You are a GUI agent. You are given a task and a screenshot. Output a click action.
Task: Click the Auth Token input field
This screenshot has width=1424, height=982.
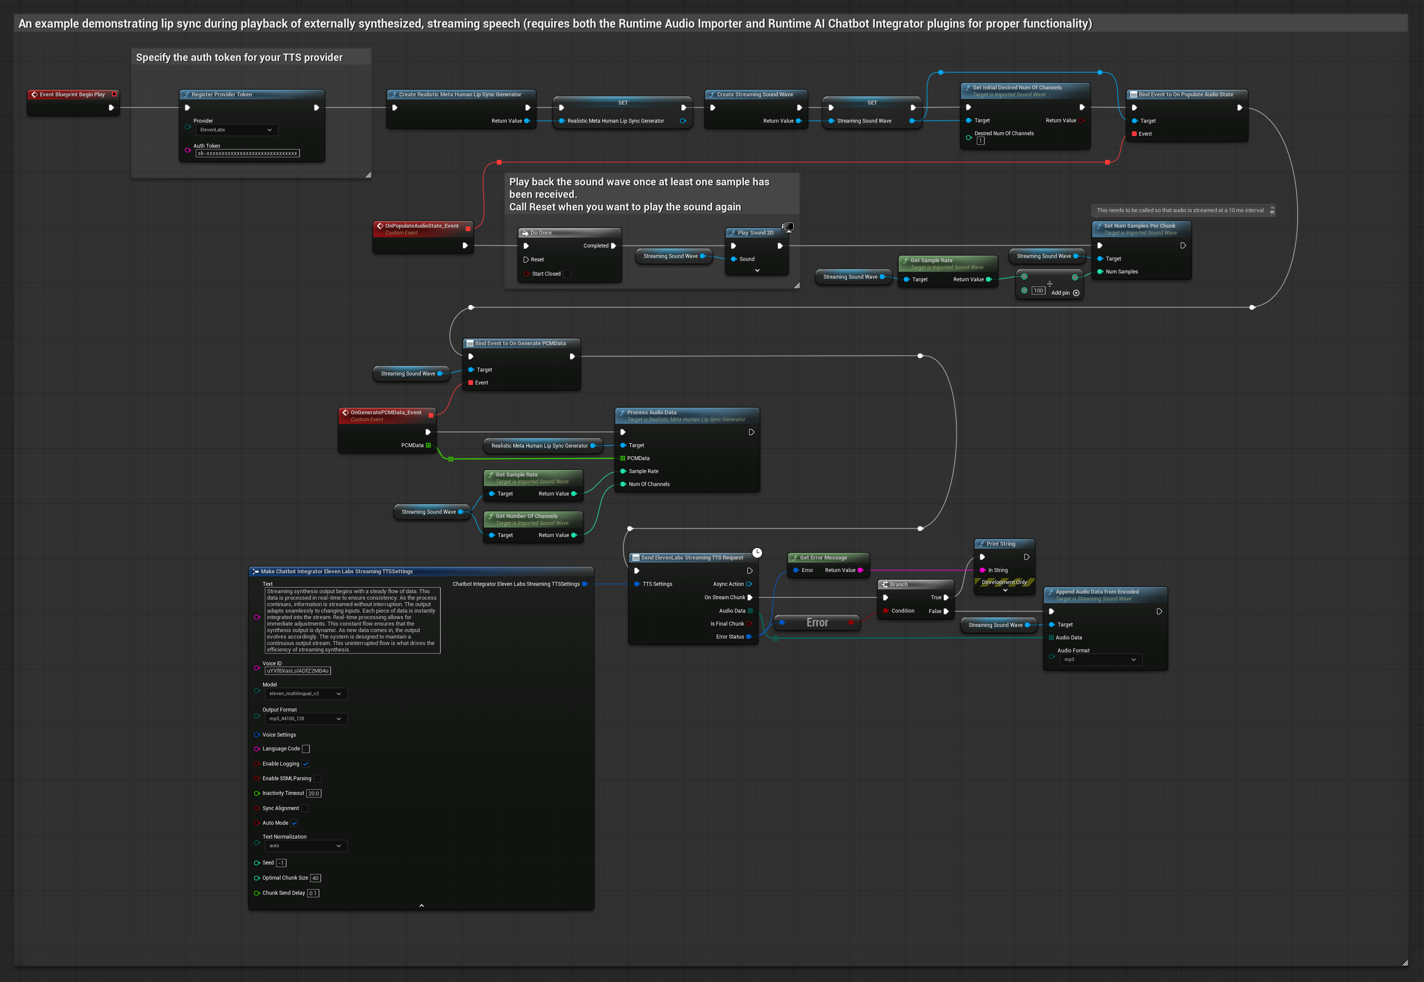pos(247,153)
